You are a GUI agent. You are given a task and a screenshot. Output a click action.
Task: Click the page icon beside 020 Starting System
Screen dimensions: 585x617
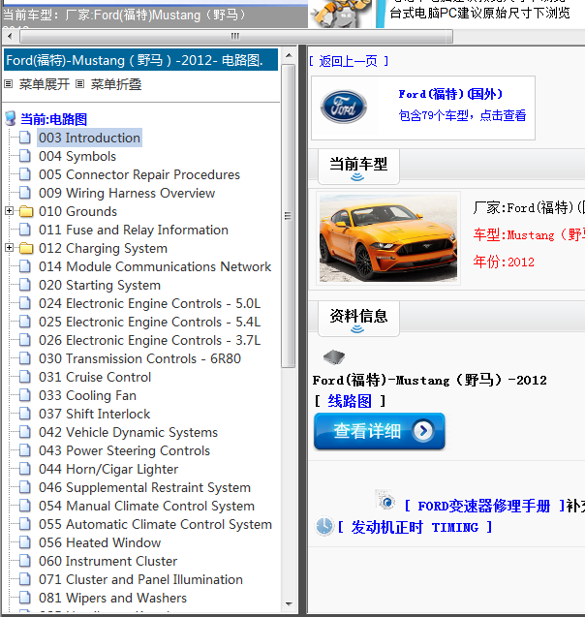pos(25,285)
